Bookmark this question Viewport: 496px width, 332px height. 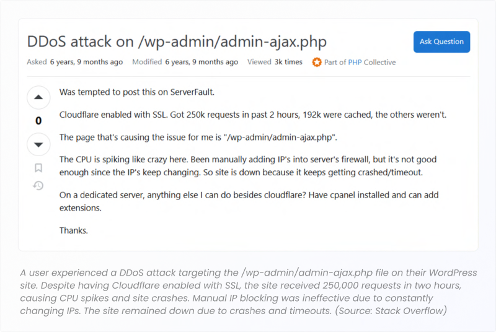click(x=38, y=168)
